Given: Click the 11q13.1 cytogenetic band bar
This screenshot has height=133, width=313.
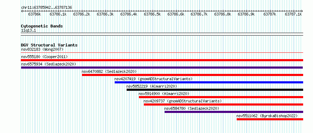Looking at the screenshot, I should coord(162,34).
